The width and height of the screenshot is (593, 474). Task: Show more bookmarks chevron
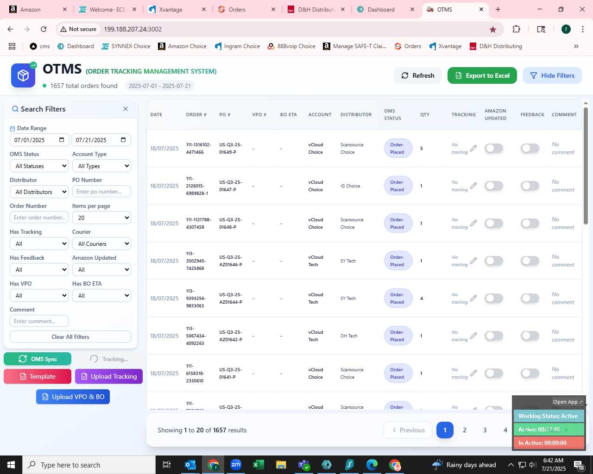(x=576, y=46)
